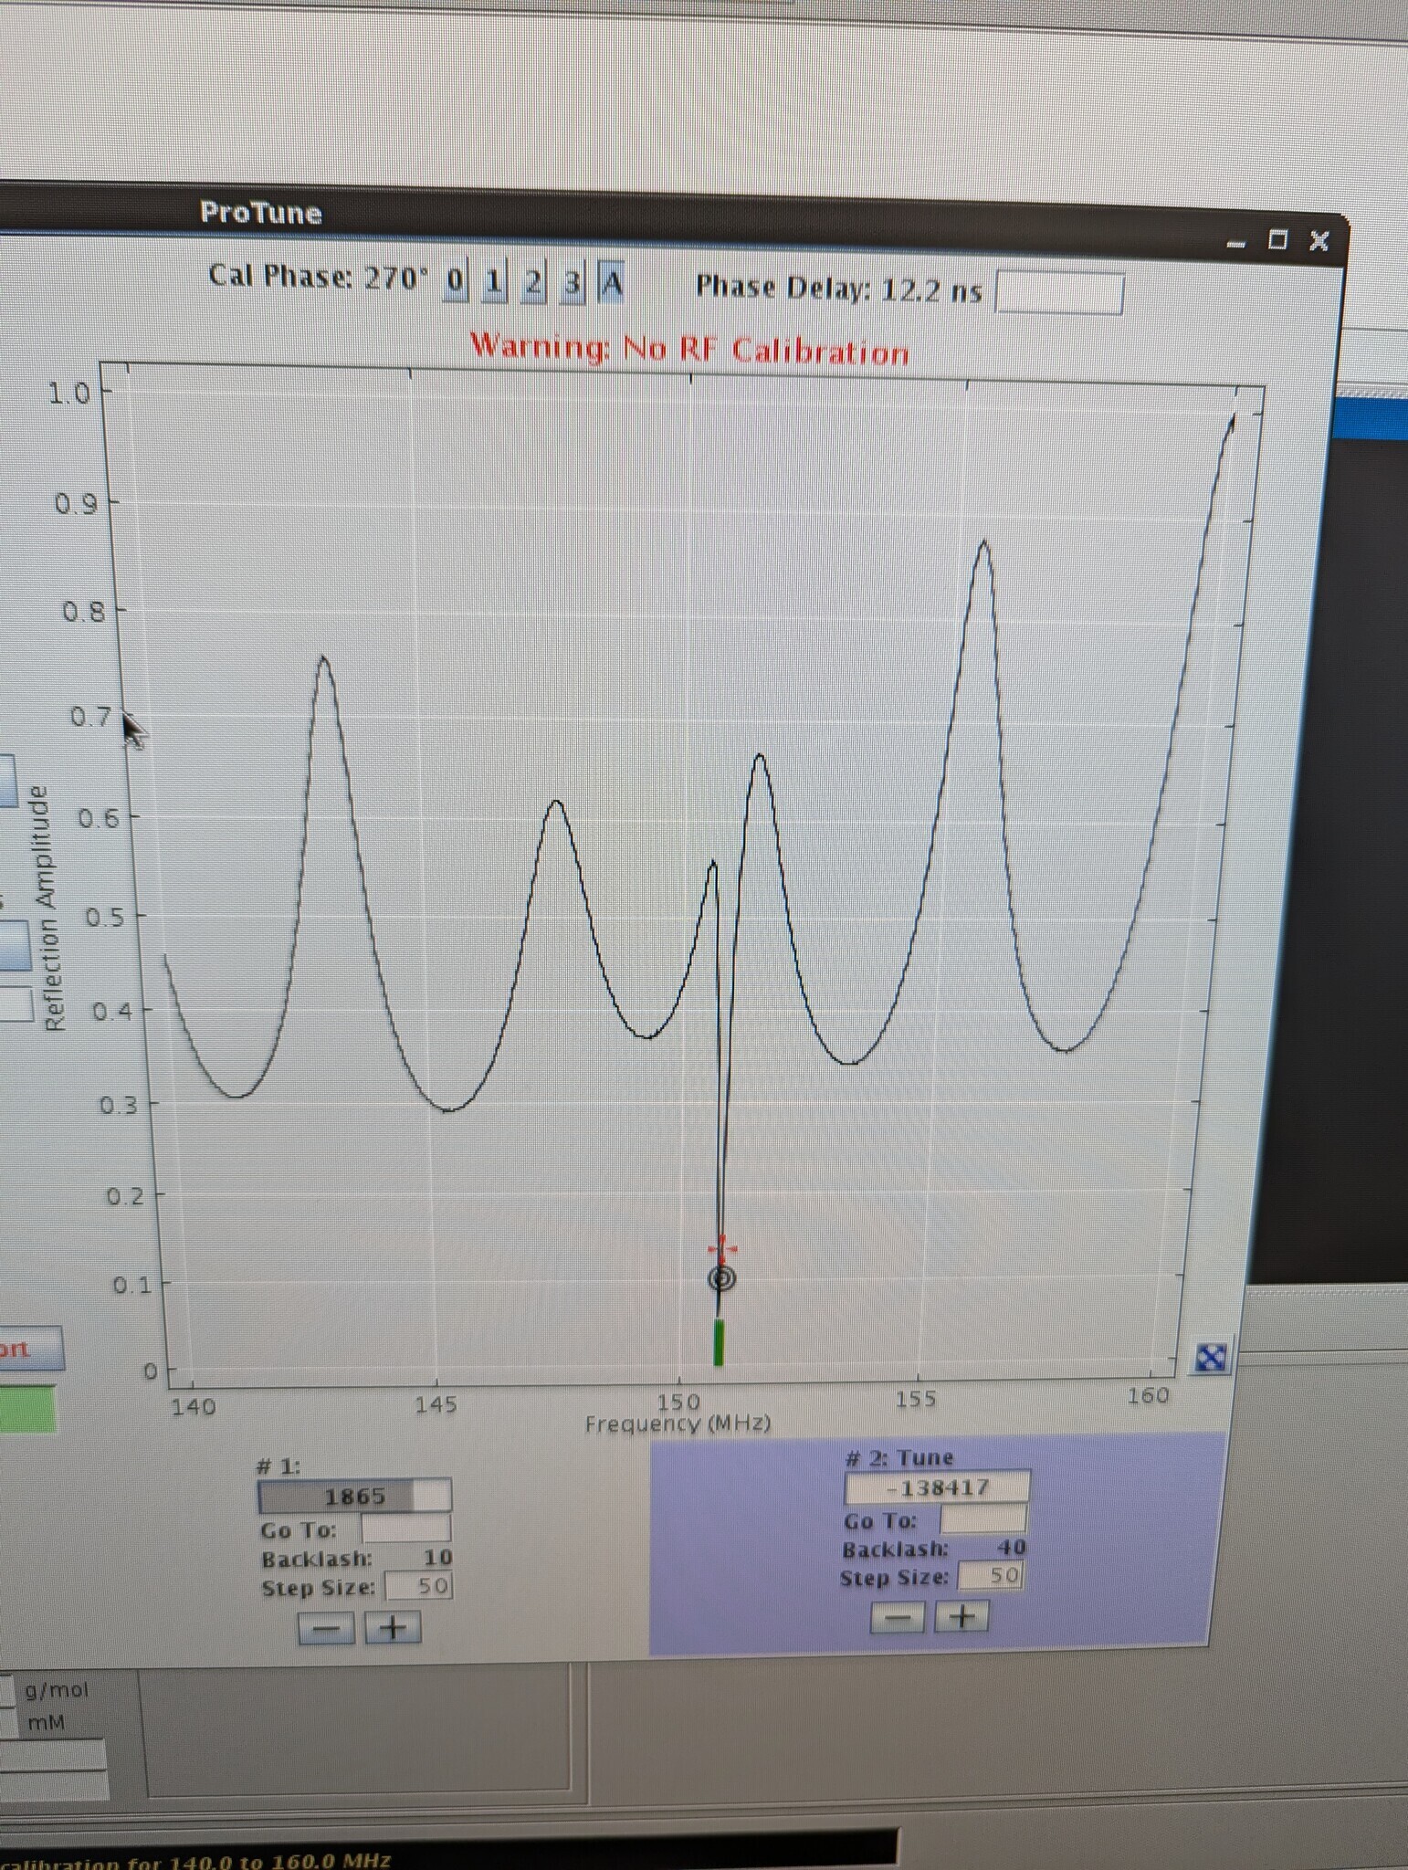This screenshot has width=1408, height=1870.
Task: Click the Tune position field showing -138417
Action: tap(937, 1487)
